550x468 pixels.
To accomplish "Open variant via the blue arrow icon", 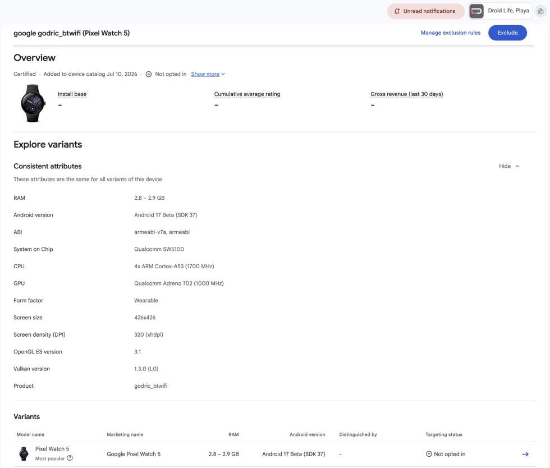I will pos(525,454).
